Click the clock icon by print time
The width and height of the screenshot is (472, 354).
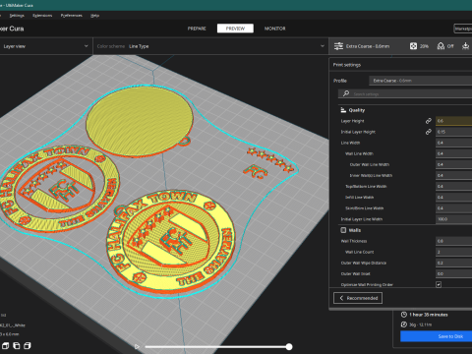point(404,315)
